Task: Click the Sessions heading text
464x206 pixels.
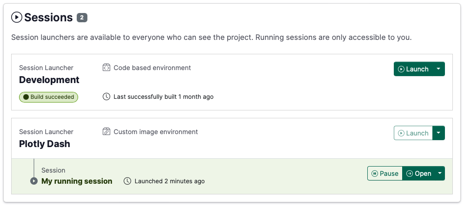Action: (x=48, y=18)
